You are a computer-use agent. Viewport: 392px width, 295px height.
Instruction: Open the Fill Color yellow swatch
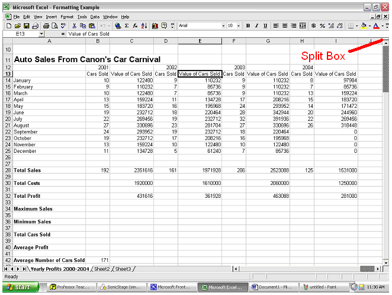point(364,26)
